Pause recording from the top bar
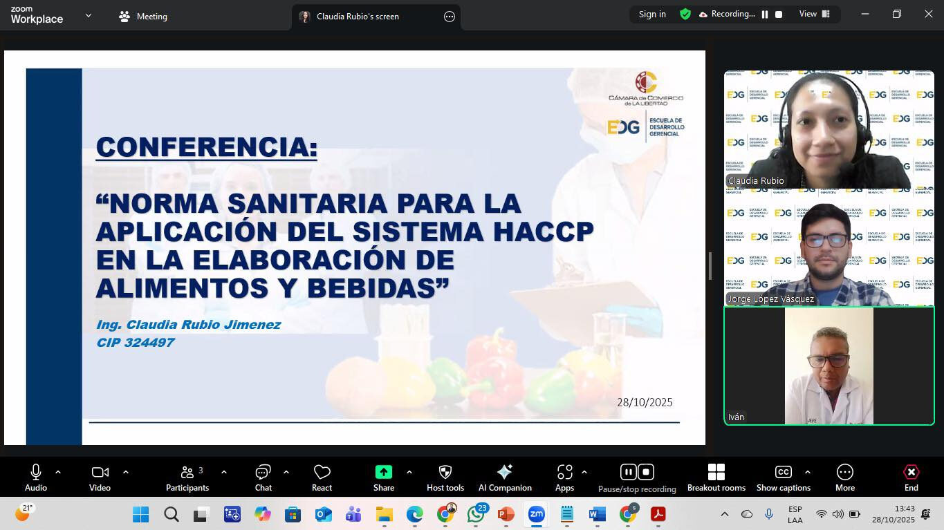944x530 pixels. 765,14
